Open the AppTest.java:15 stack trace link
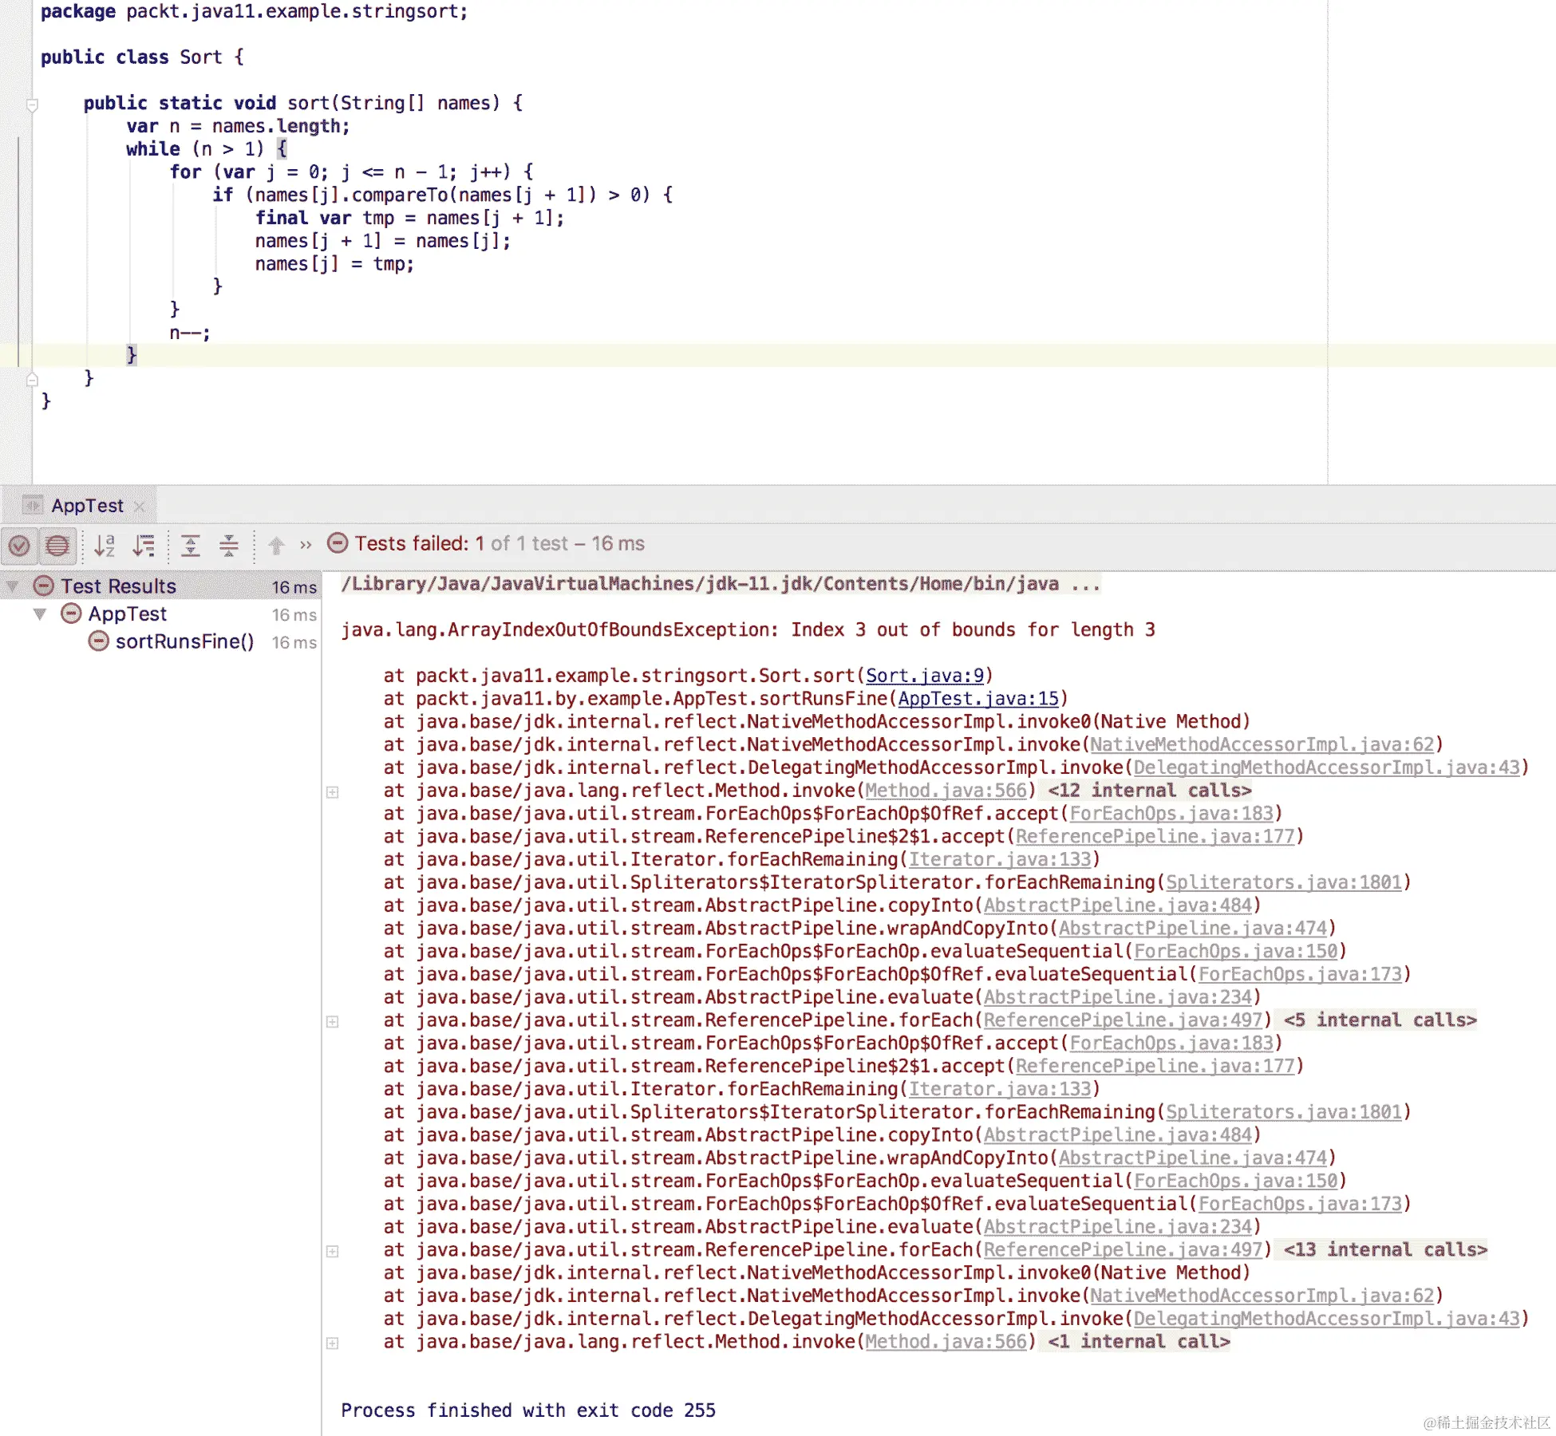This screenshot has height=1436, width=1556. pyautogui.click(x=977, y=699)
